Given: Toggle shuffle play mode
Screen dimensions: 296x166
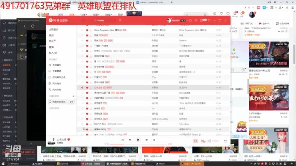Looking at the screenshot, I should [123, 140].
